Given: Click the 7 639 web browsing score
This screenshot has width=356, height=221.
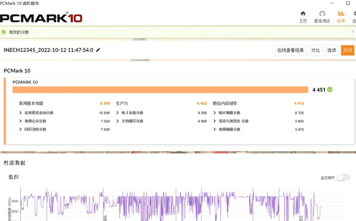Looking at the screenshot, I should point(105,129).
